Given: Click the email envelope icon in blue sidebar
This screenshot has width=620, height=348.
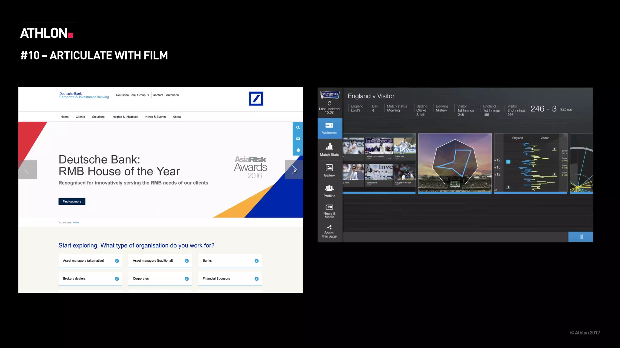Looking at the screenshot, I should click(x=298, y=139).
